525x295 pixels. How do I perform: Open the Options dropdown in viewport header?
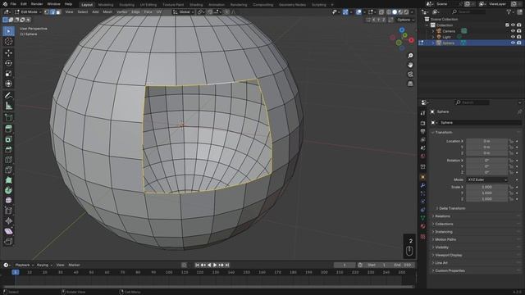406,20
